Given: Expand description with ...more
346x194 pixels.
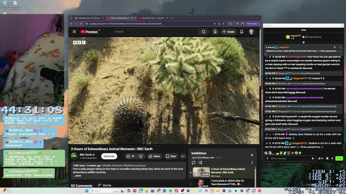Looking at the screenshot, I should (77, 176).
